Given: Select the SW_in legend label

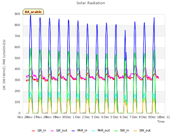Looking at the screenshot, I should (x=125, y=131).
